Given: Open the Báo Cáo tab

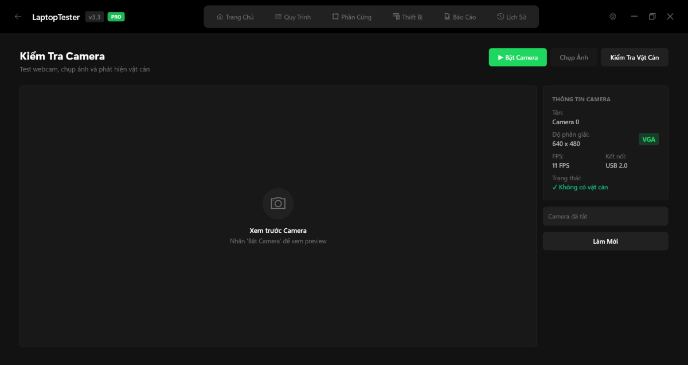Looking at the screenshot, I should 460,17.
